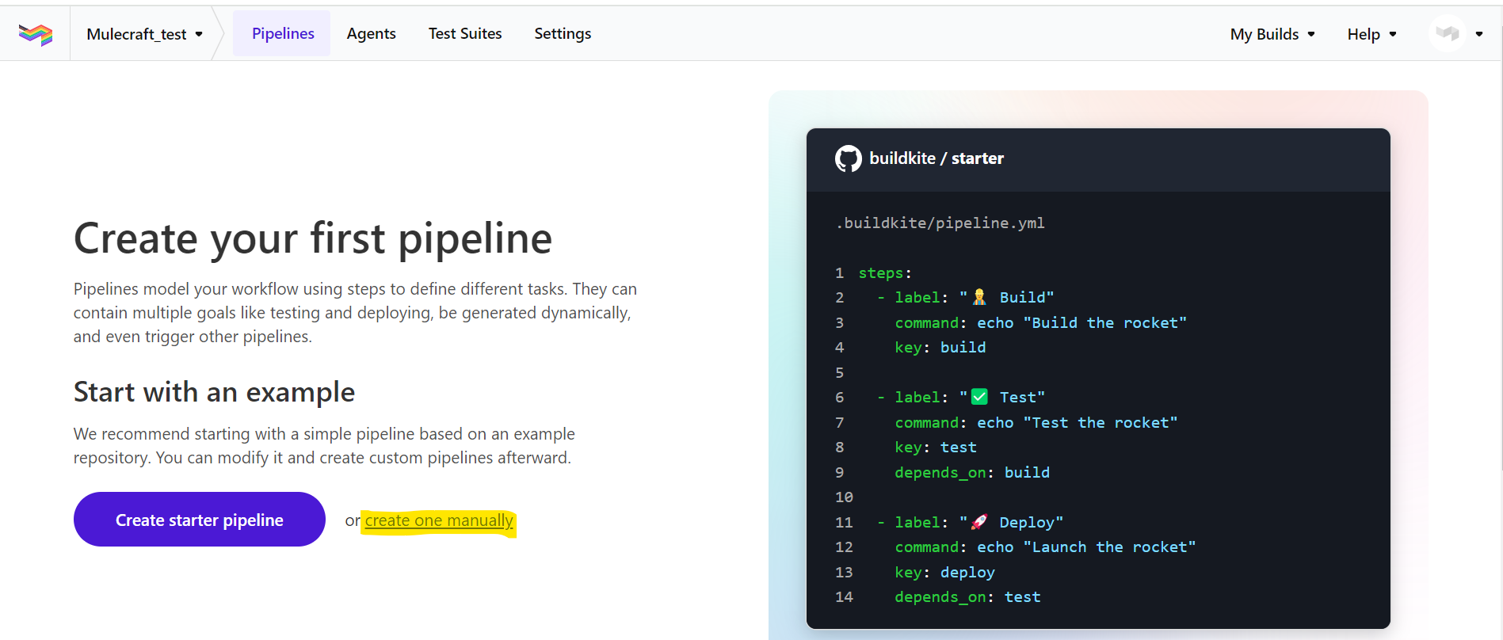This screenshot has width=1503, height=640.
Task: Click the rocket emoji in Deploy label
Action: [x=979, y=523]
